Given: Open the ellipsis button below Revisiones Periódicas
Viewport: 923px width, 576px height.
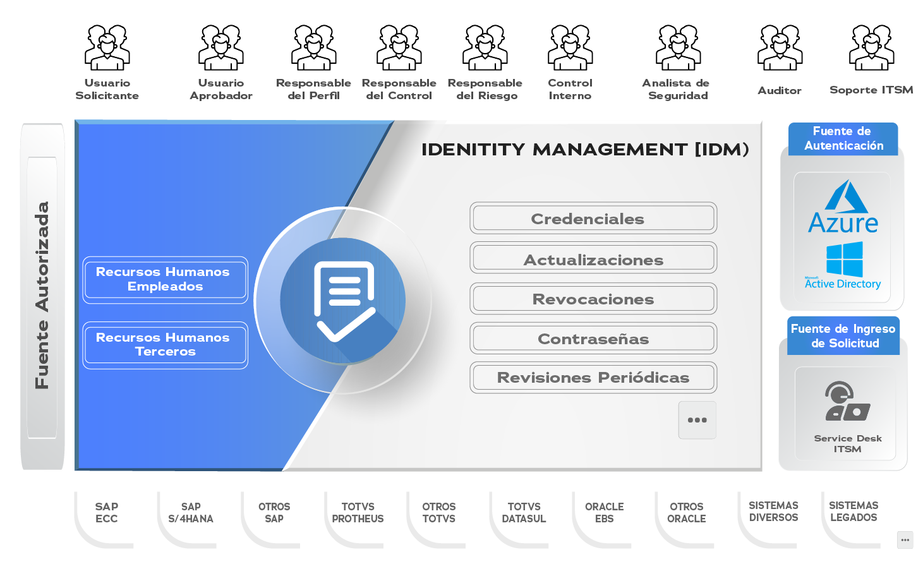Looking at the screenshot, I should pyautogui.click(x=697, y=420).
